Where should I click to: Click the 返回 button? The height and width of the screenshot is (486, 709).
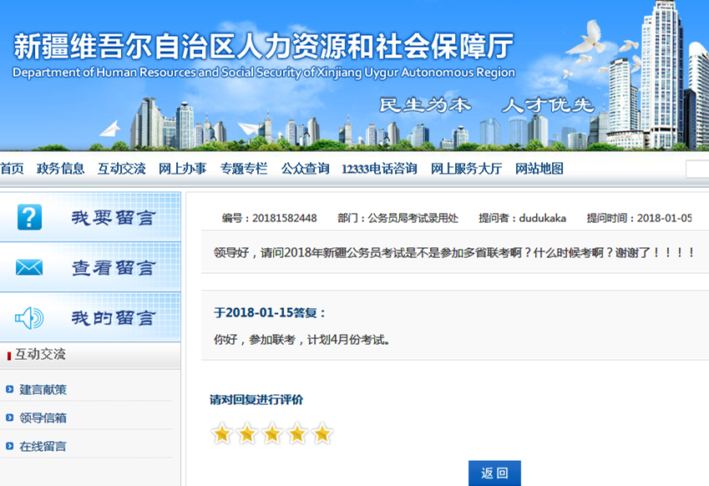pos(494,473)
